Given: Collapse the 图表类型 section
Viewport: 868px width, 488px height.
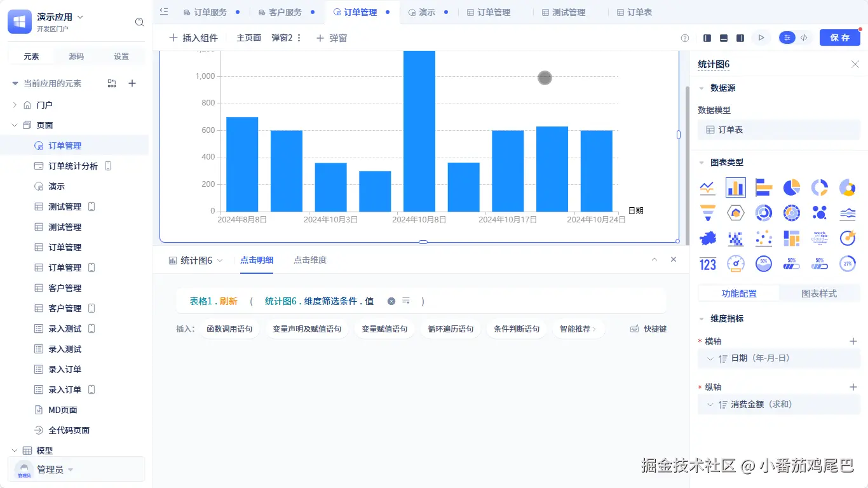Looking at the screenshot, I should (x=702, y=163).
